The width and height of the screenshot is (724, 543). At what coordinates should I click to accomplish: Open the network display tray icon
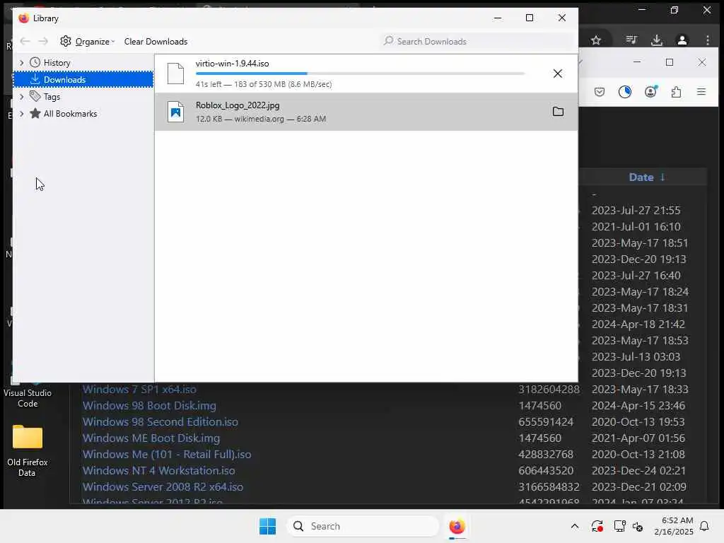click(619, 526)
